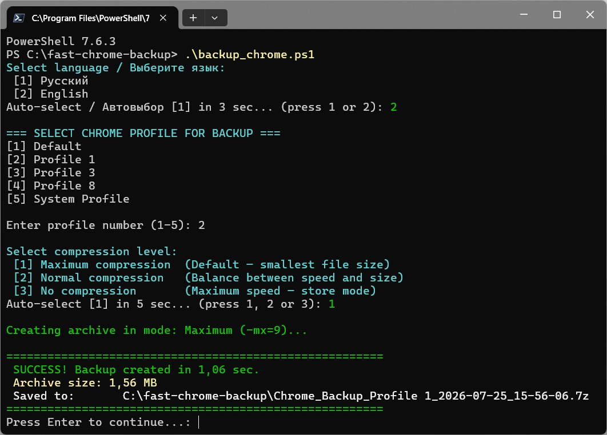Click the '[1] Default' profile line
607x435 pixels.
pos(44,147)
